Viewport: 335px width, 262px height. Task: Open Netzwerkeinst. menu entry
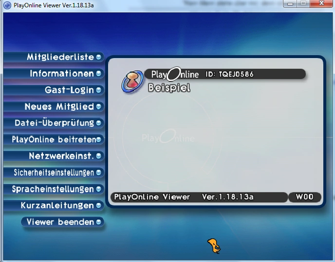pyautogui.click(x=54, y=156)
